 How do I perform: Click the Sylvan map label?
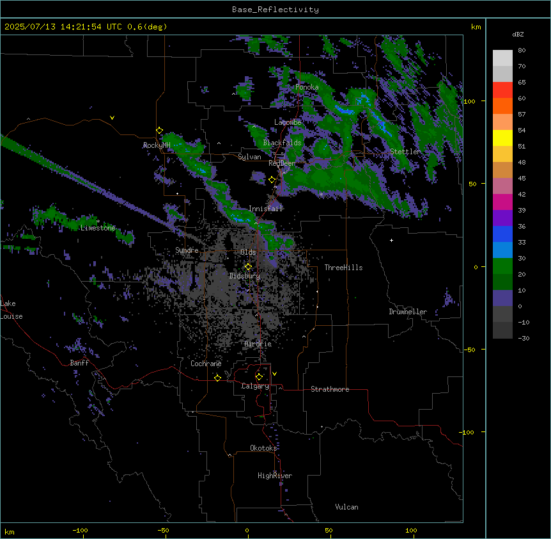pos(249,157)
